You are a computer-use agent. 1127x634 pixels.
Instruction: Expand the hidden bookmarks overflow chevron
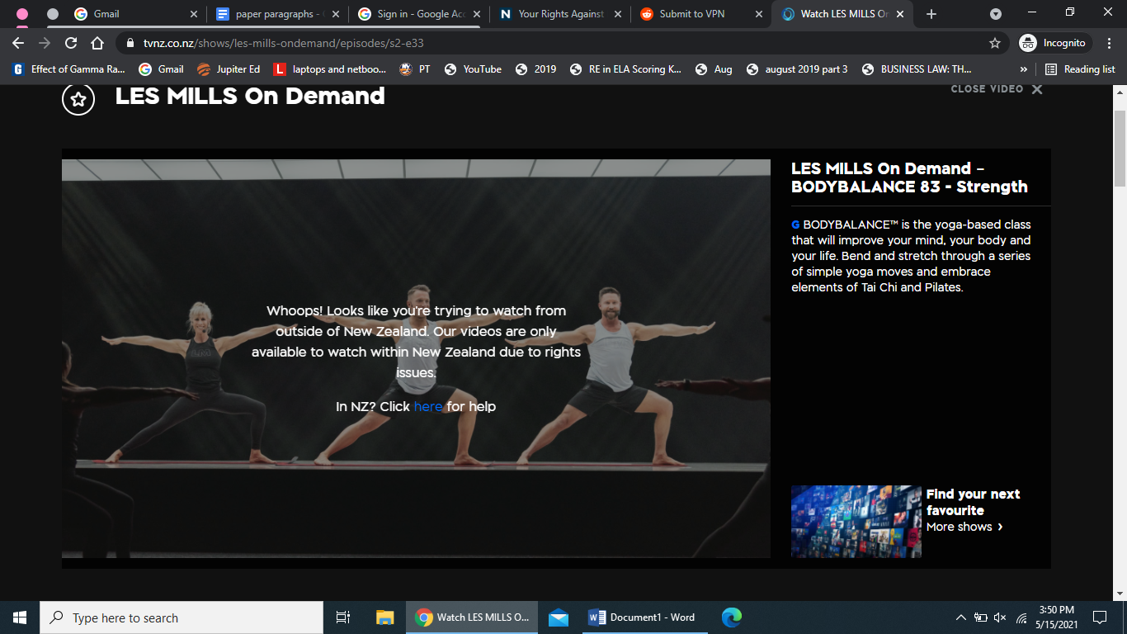[1024, 69]
